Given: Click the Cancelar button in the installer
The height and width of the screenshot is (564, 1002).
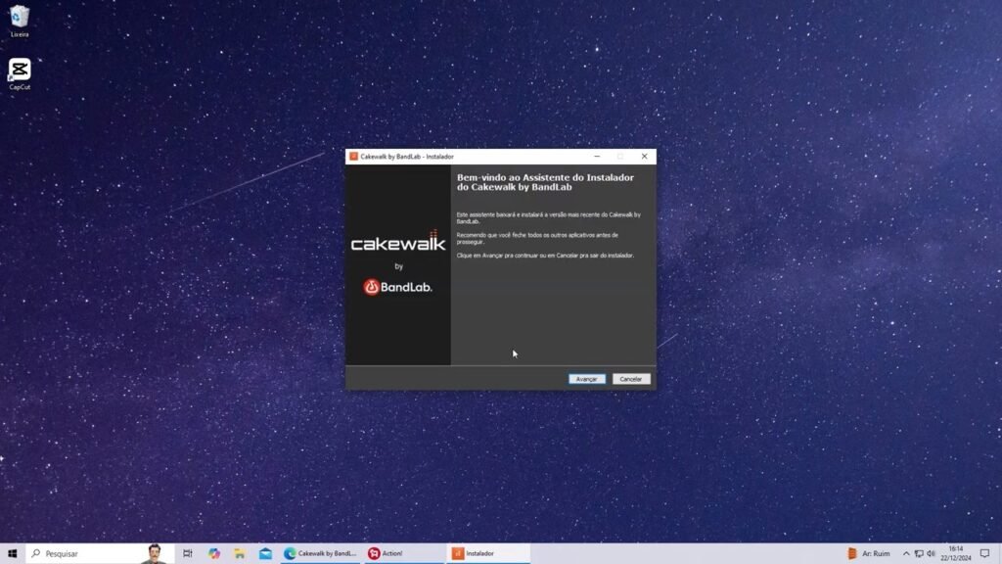Looking at the screenshot, I should (x=631, y=379).
